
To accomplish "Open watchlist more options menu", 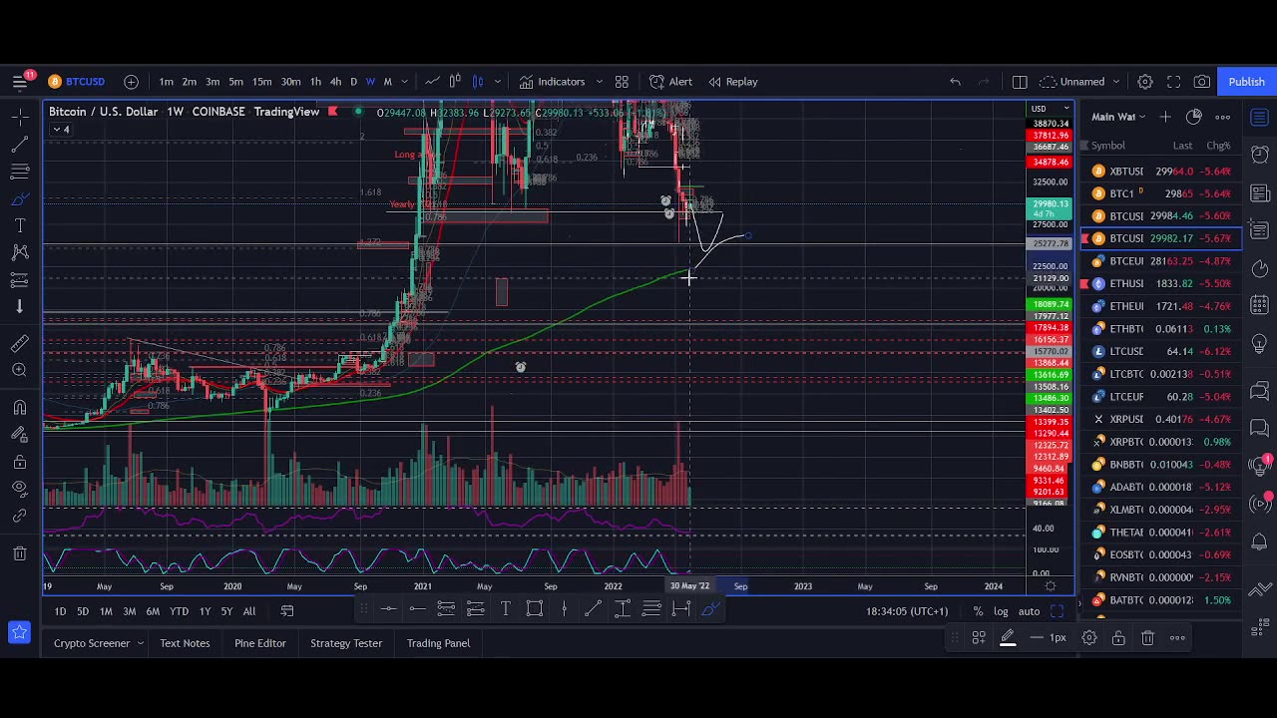I will [x=1223, y=117].
